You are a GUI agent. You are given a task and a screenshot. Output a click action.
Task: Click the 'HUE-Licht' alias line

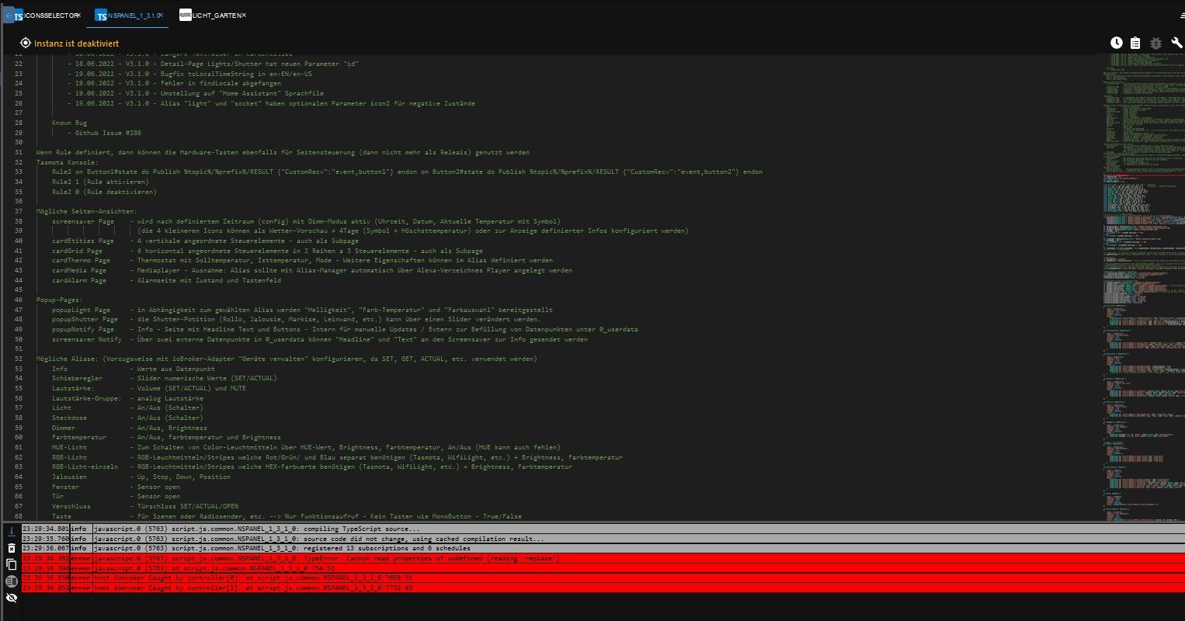(x=306, y=447)
